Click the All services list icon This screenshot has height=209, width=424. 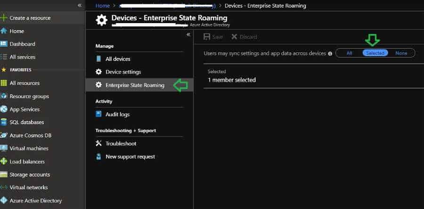[4, 57]
